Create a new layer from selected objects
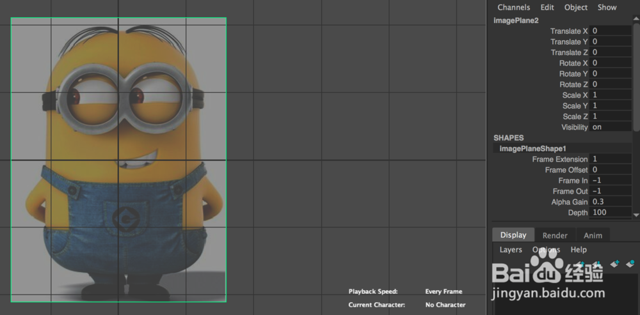Viewport: 640px width, 315px height. point(630,264)
